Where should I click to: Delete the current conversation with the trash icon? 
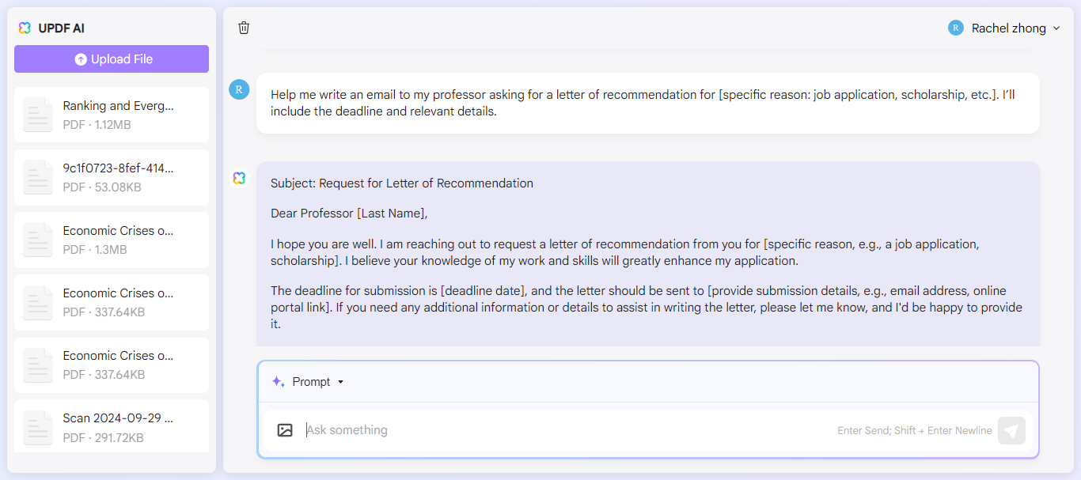click(x=243, y=27)
